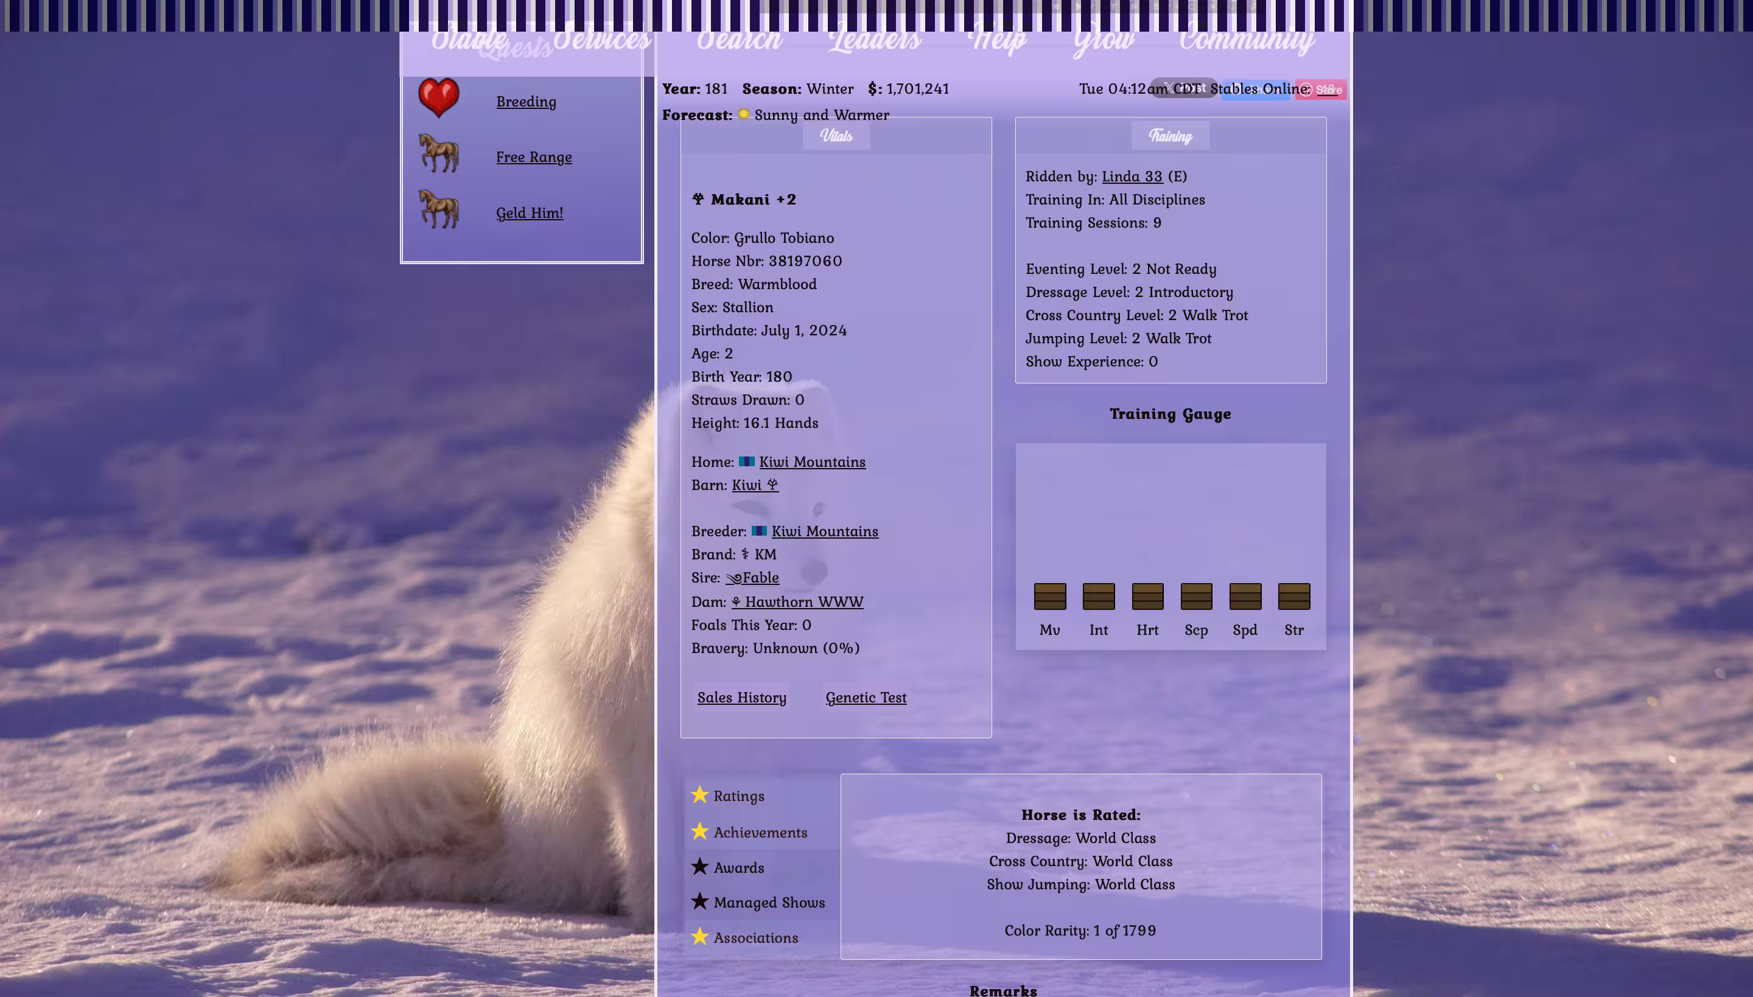1753x997 pixels.
Task: Click the gold star beside Ratings
Action: 699,795
